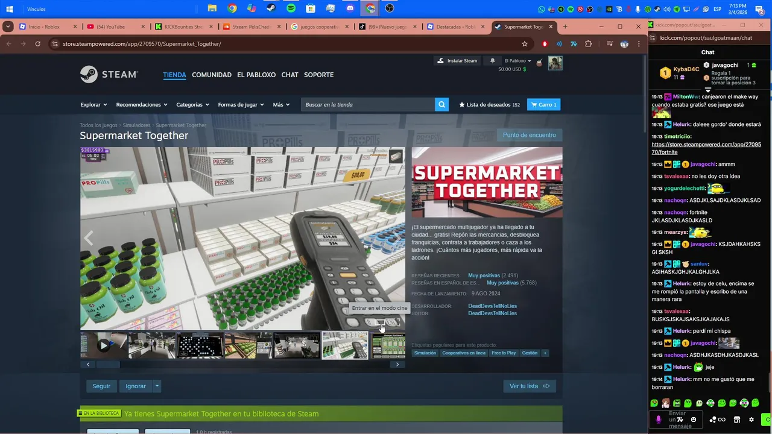Open the Chrome tab search dropdown arrow
772x434 pixels.
click(8, 27)
